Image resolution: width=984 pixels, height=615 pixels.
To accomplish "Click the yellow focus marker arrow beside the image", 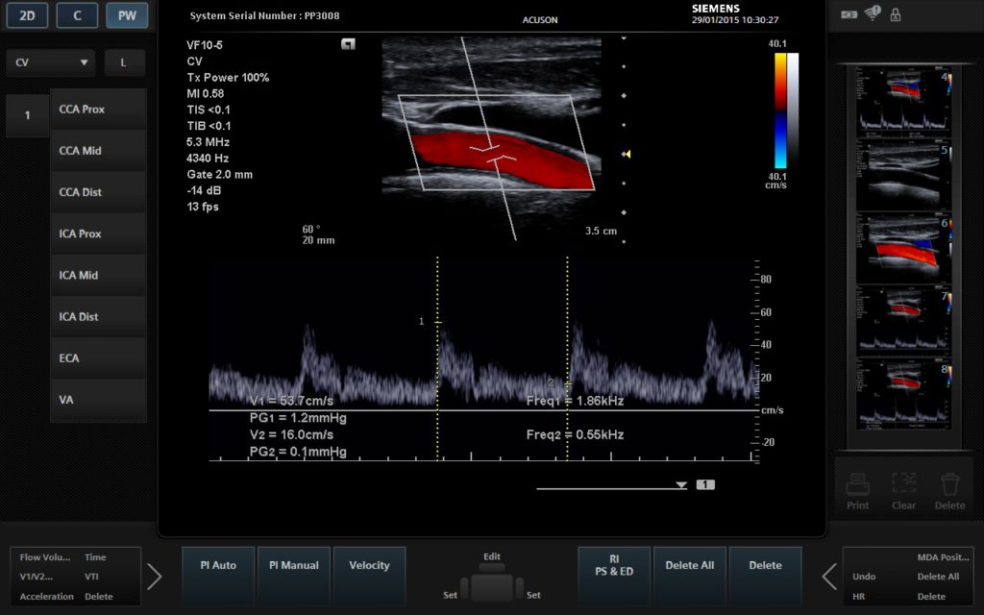I will click(x=626, y=154).
